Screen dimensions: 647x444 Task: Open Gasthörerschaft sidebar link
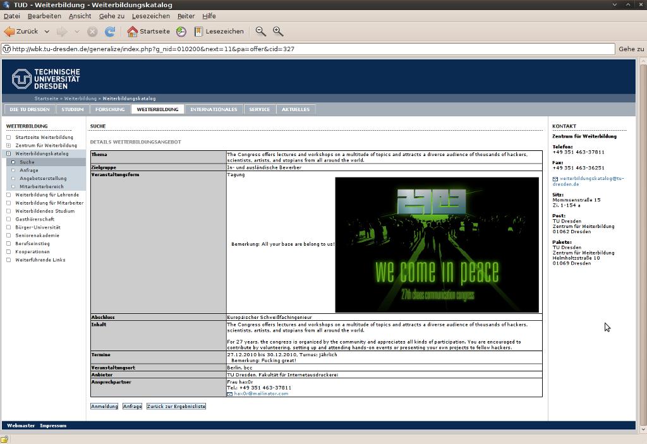pyautogui.click(x=35, y=219)
